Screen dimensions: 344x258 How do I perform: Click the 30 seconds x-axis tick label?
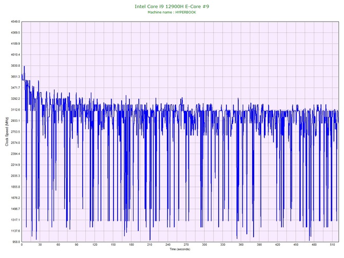pyautogui.click(x=40, y=245)
